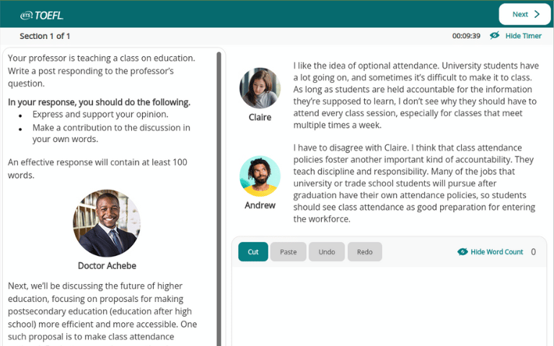Click Doctor Achebe's portrait photo
This screenshot has height=346, width=554.
click(107, 223)
